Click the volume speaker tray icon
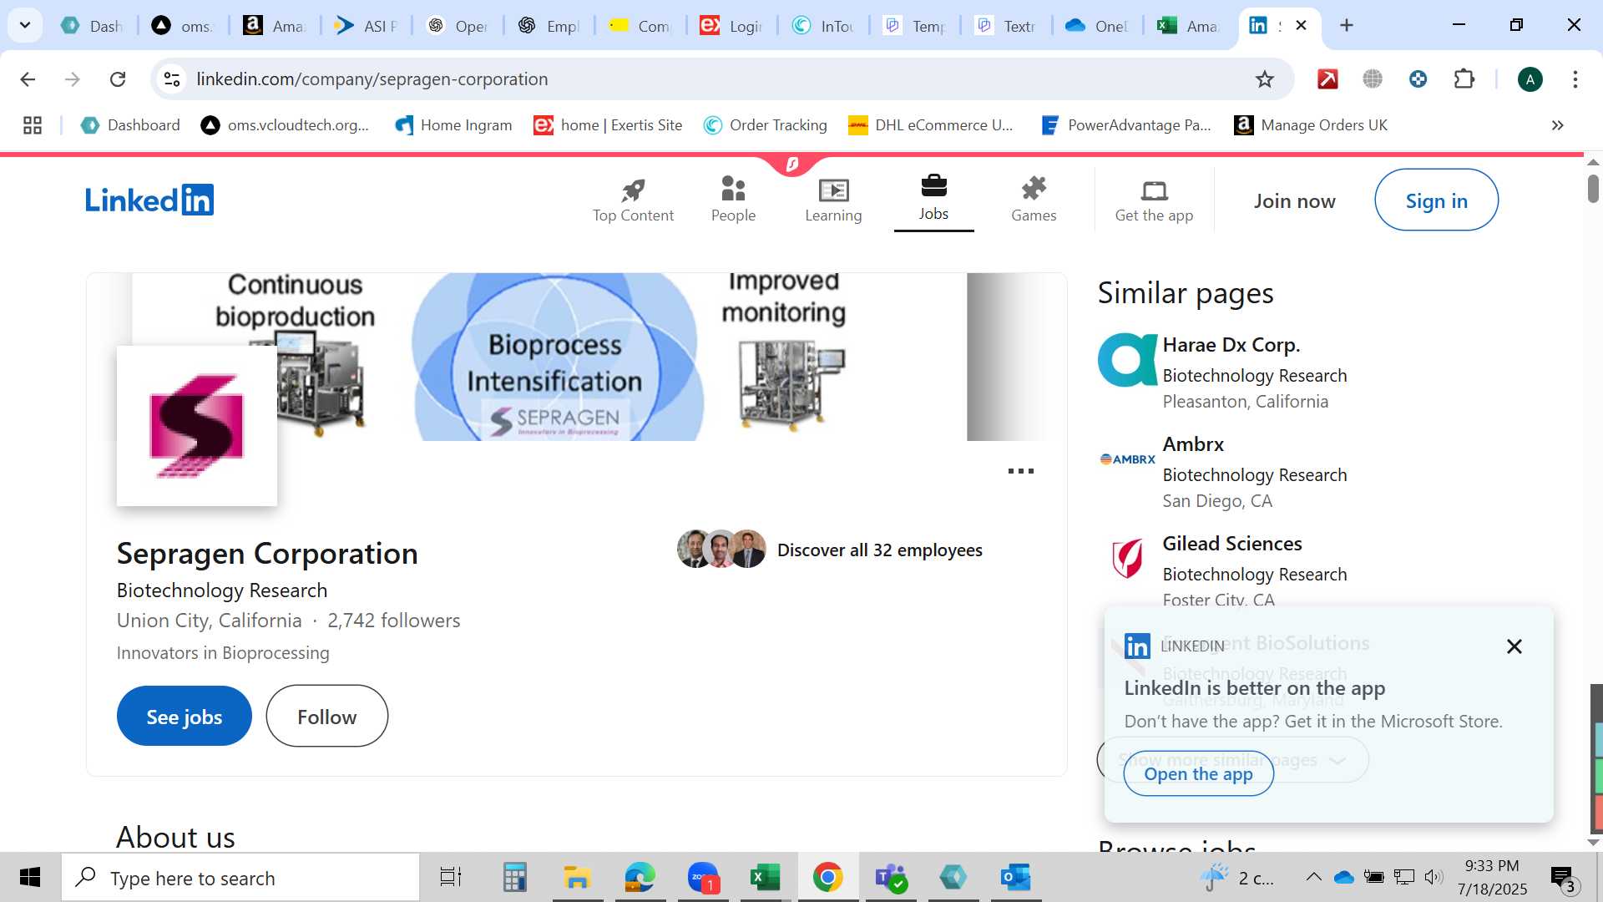The height and width of the screenshot is (902, 1603). coord(1434,877)
